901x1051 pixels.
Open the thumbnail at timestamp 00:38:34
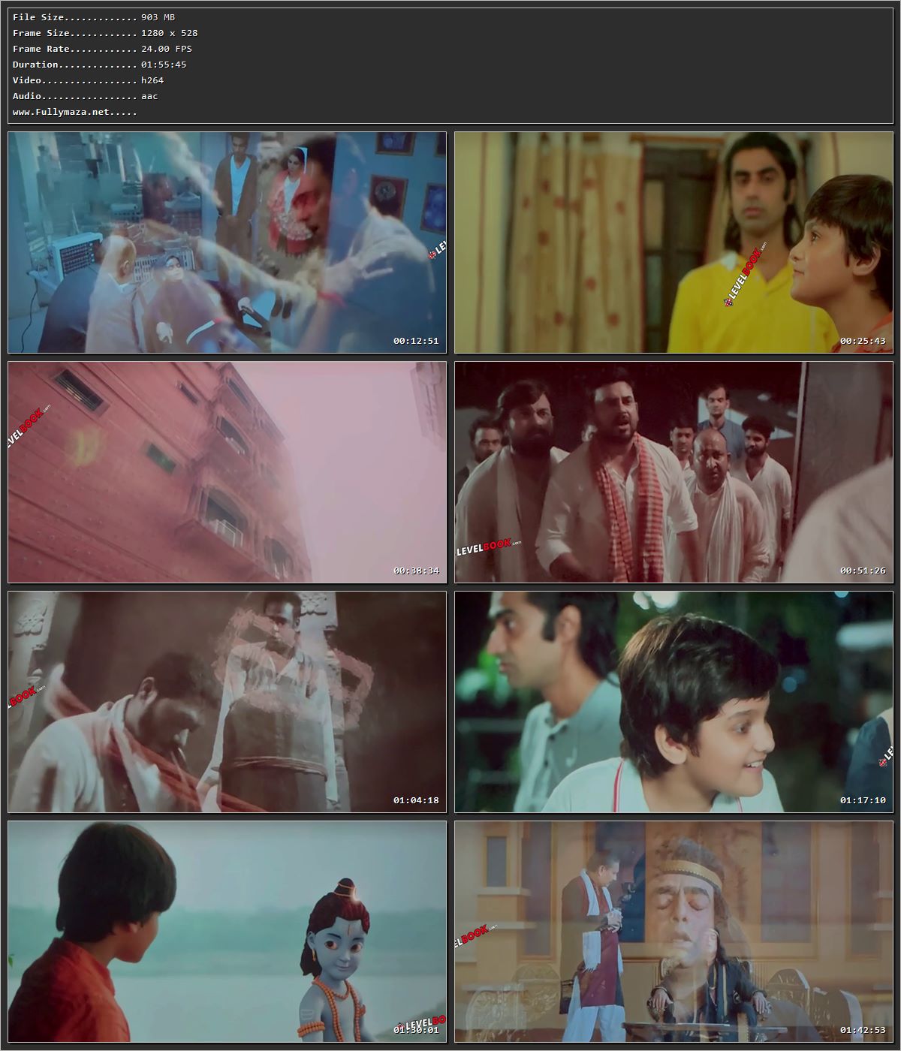pos(228,472)
